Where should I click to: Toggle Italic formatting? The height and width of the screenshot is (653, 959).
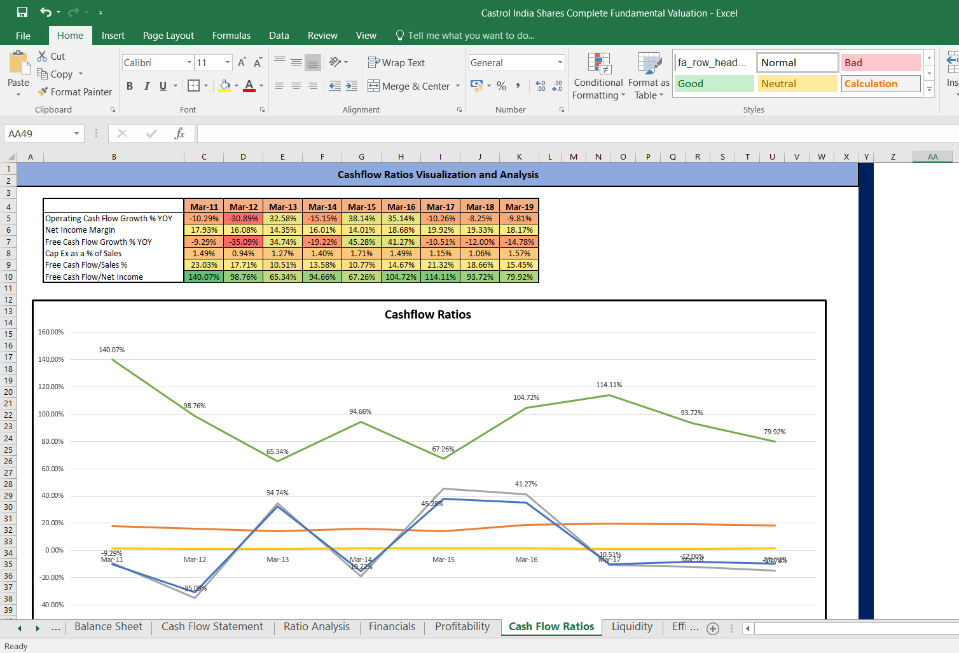coord(147,86)
